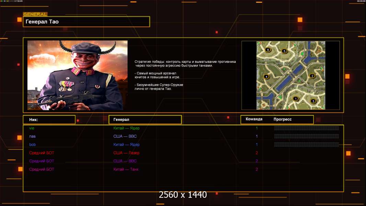Viewport: 366px width, 206px height.
Task: Click team number 1 in the vie row
Action: pos(257,128)
